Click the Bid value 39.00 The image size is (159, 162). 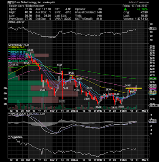47,16
